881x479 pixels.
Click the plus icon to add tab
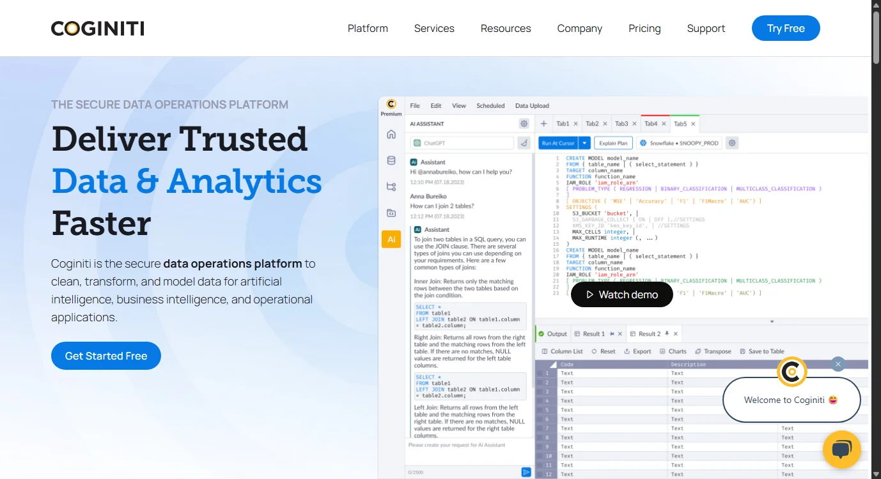click(x=543, y=124)
